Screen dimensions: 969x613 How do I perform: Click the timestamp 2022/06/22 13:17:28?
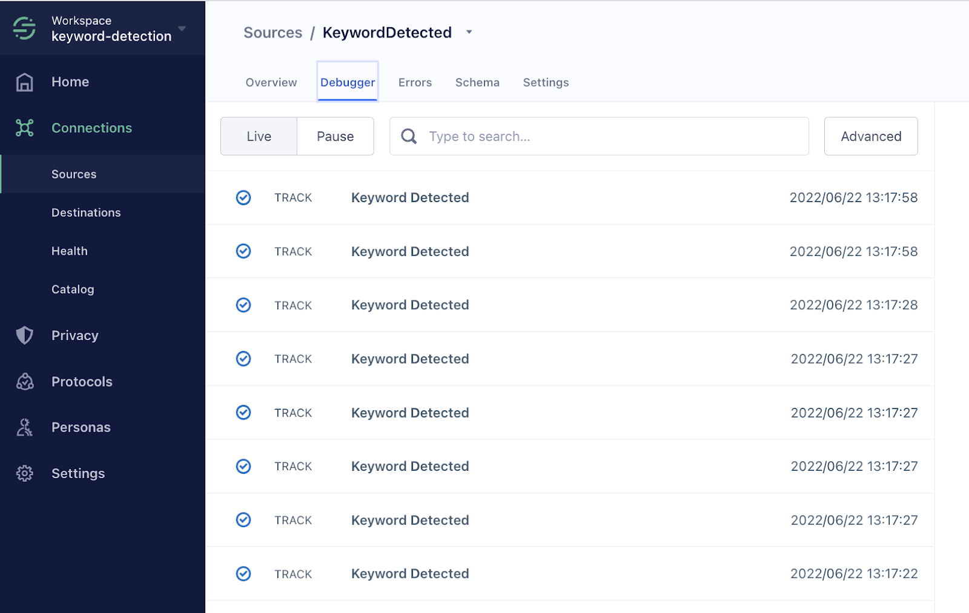[x=854, y=305]
